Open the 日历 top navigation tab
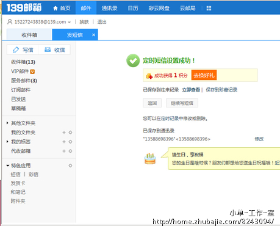280x226 pixels. coord(133,8)
